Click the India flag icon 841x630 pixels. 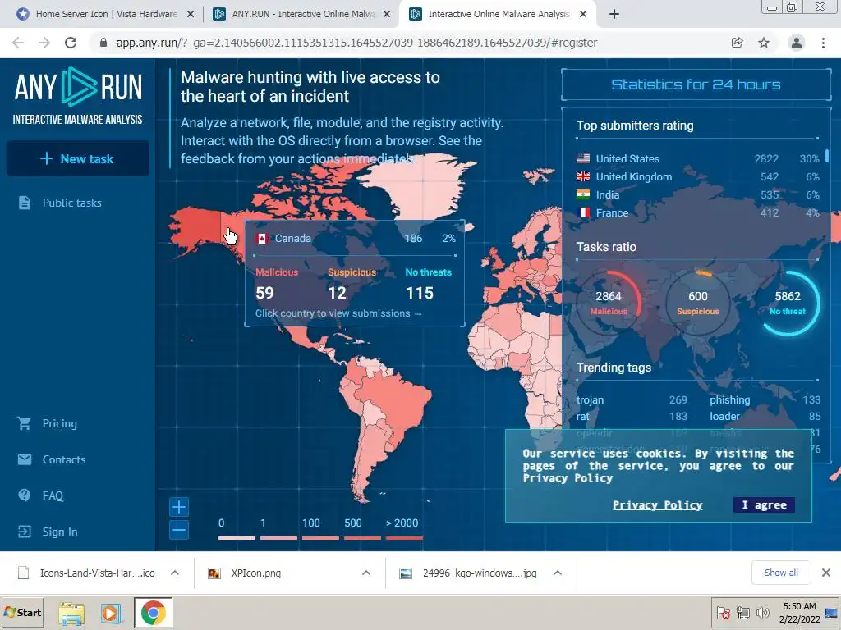583,194
